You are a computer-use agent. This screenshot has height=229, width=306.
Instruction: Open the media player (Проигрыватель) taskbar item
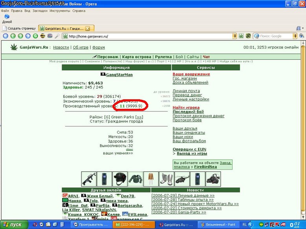point(91,225)
